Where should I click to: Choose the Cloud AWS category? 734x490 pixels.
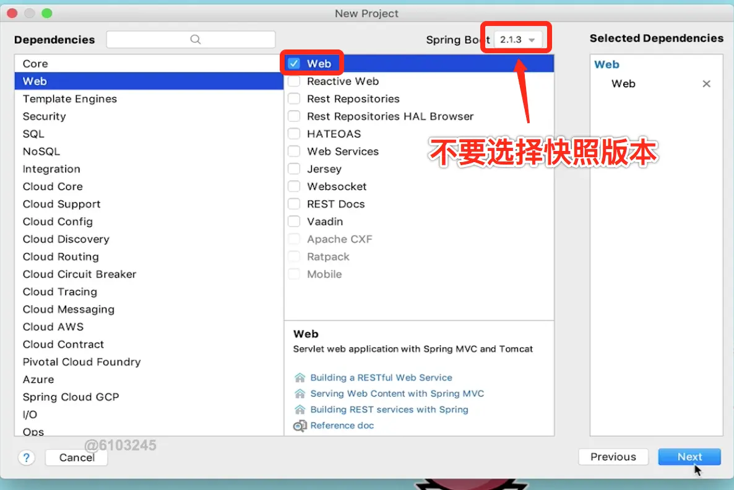click(149, 327)
